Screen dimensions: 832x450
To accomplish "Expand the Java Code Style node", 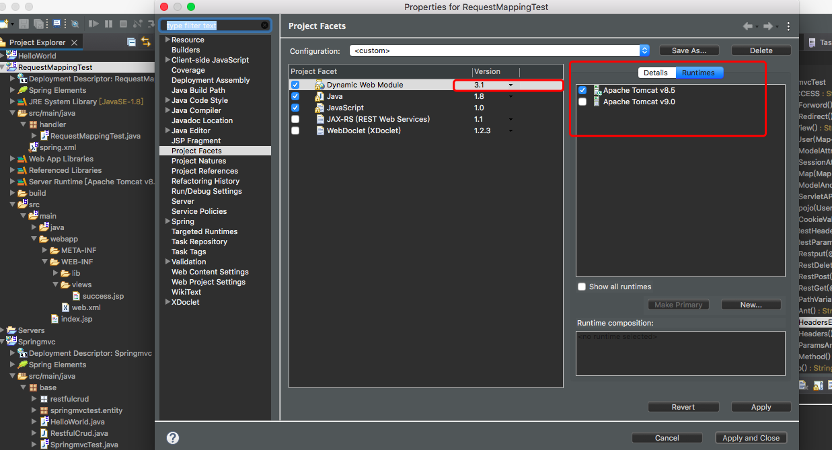I will (x=167, y=100).
